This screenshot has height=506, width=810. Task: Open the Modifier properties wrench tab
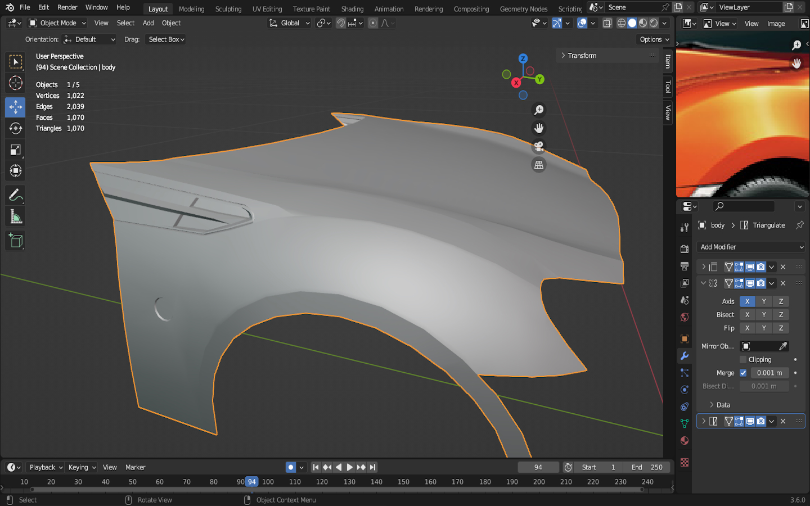(x=685, y=356)
